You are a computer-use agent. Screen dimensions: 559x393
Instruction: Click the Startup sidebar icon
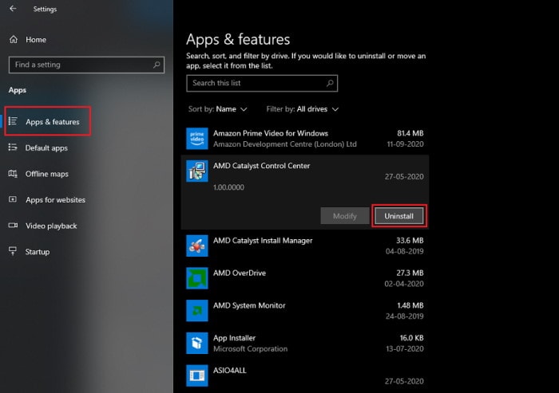click(x=13, y=251)
